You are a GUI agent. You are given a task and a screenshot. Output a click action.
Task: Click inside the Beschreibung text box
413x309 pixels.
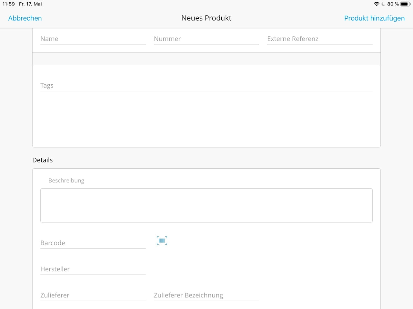[206, 205]
